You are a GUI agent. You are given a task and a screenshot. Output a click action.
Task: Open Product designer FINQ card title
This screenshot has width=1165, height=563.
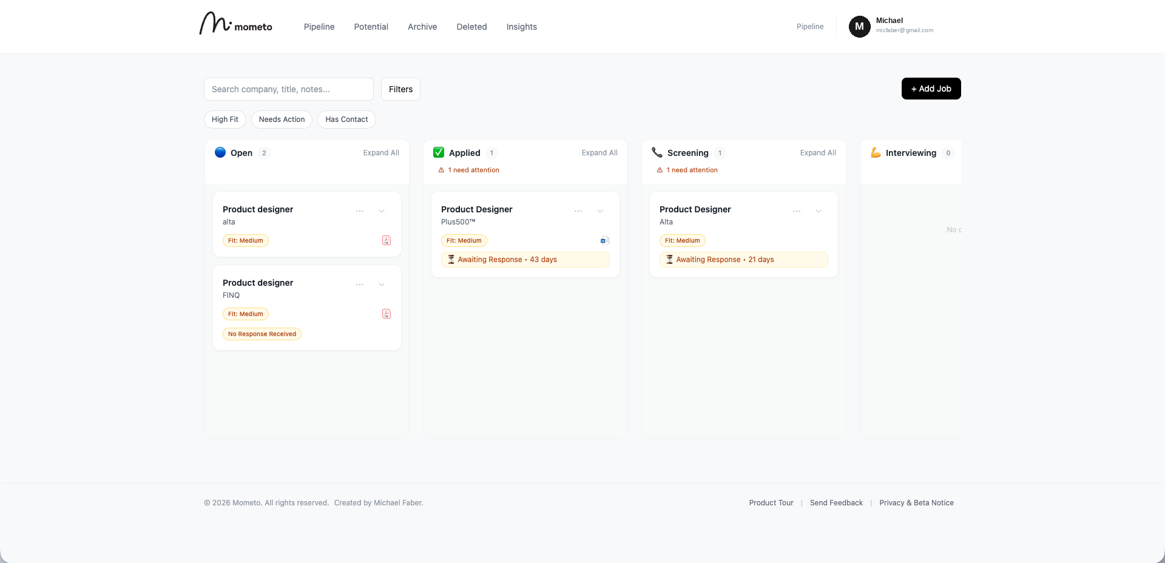(x=258, y=283)
